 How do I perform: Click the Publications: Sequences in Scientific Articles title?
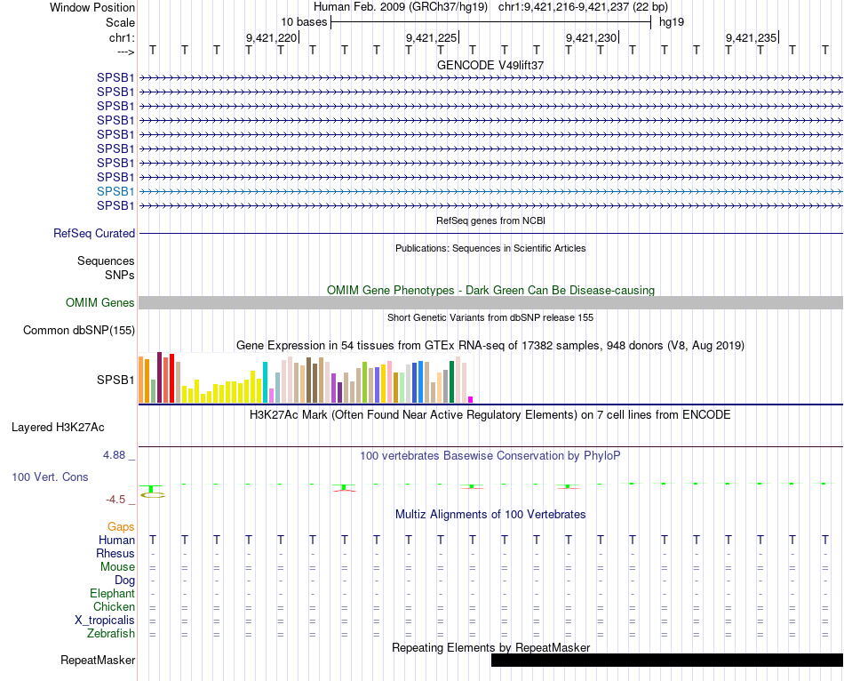(490, 248)
